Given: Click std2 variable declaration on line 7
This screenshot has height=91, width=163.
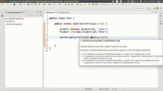Looking at the screenshot, I should click(73, 32).
